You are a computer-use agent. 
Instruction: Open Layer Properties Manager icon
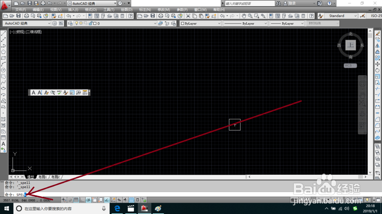click(70, 23)
